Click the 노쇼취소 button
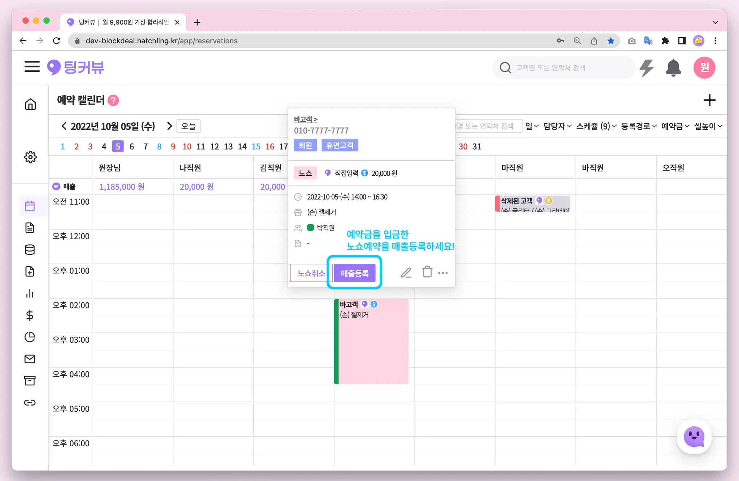The height and width of the screenshot is (481, 739). [311, 273]
